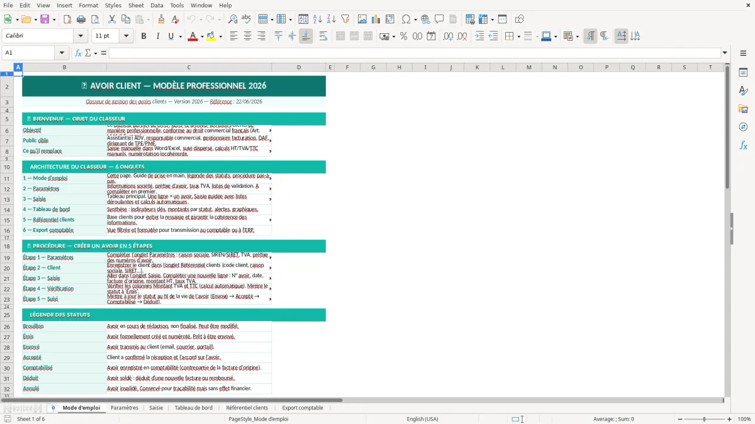755x424 pixels.
Task: Open sidebar Navigator compass icon
Action: point(743,127)
